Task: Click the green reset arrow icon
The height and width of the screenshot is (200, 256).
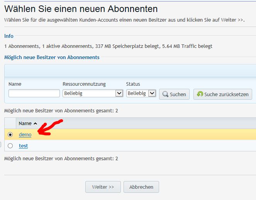Action: point(200,94)
